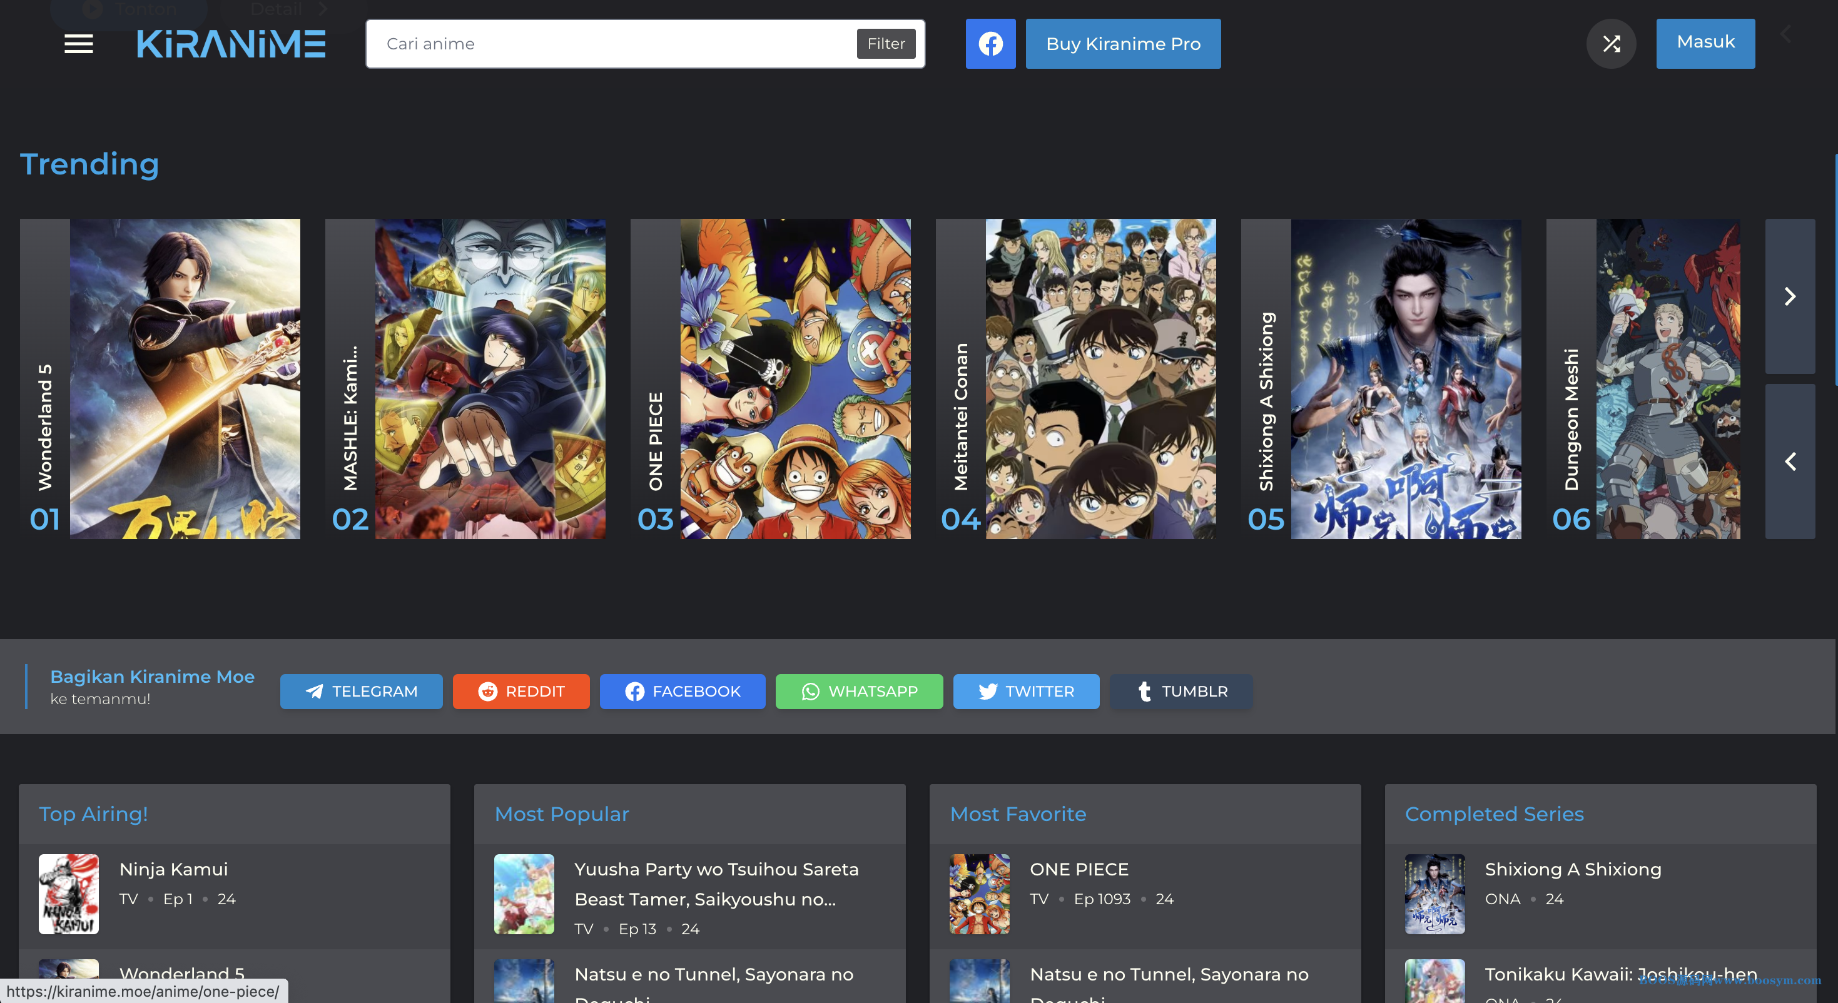The image size is (1838, 1003).
Task: Open Meitantei Conan trending poster
Action: tap(1101, 379)
